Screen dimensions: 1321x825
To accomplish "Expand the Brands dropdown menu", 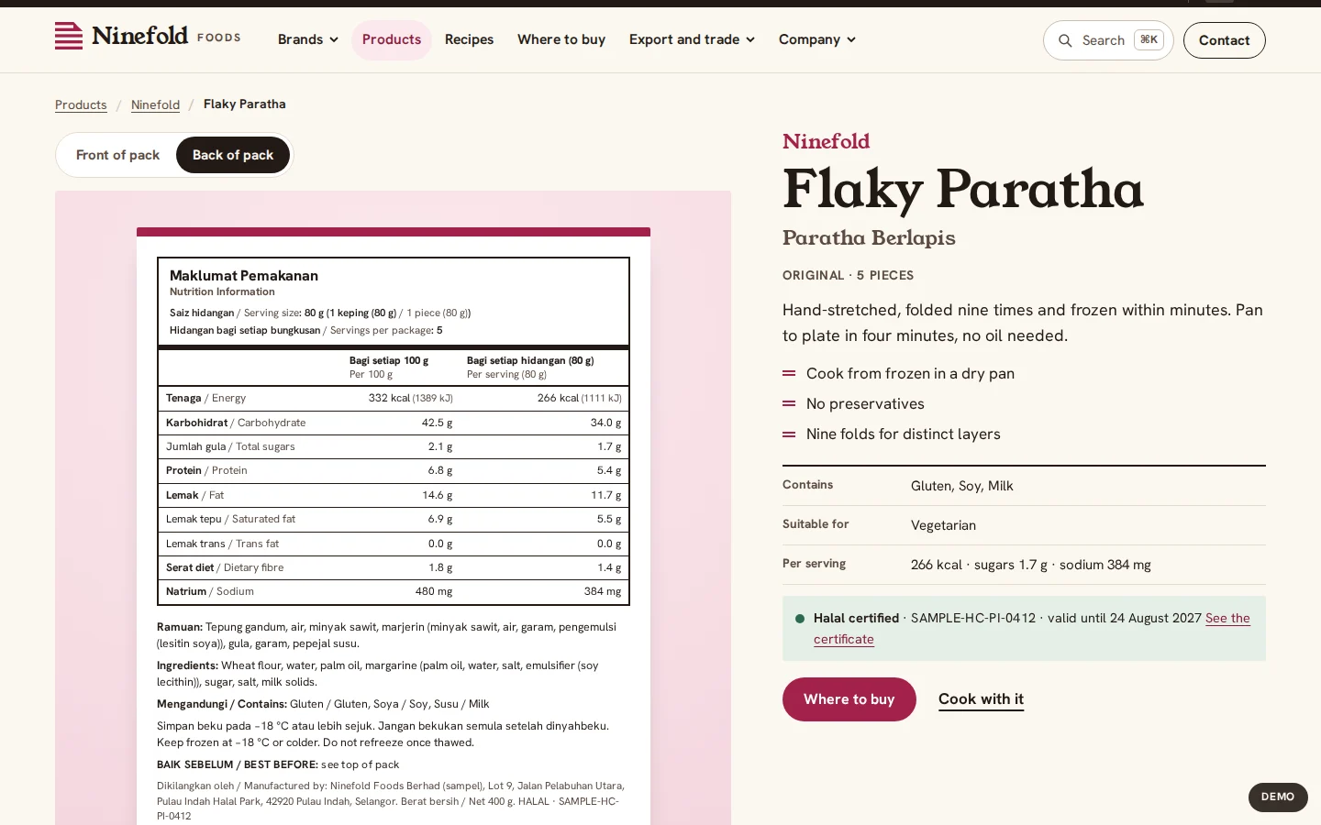I will [308, 39].
